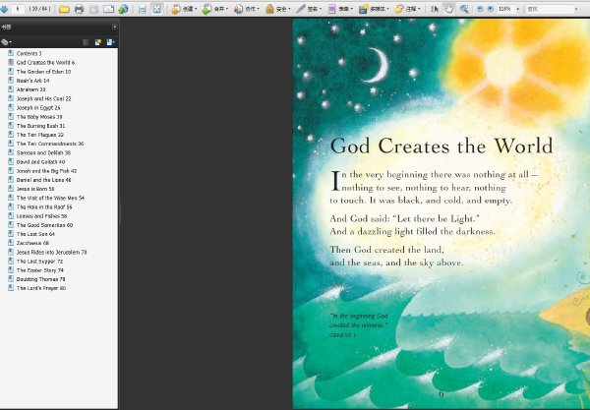
Task: Toggle the fit-page view button
Action: (157, 9)
